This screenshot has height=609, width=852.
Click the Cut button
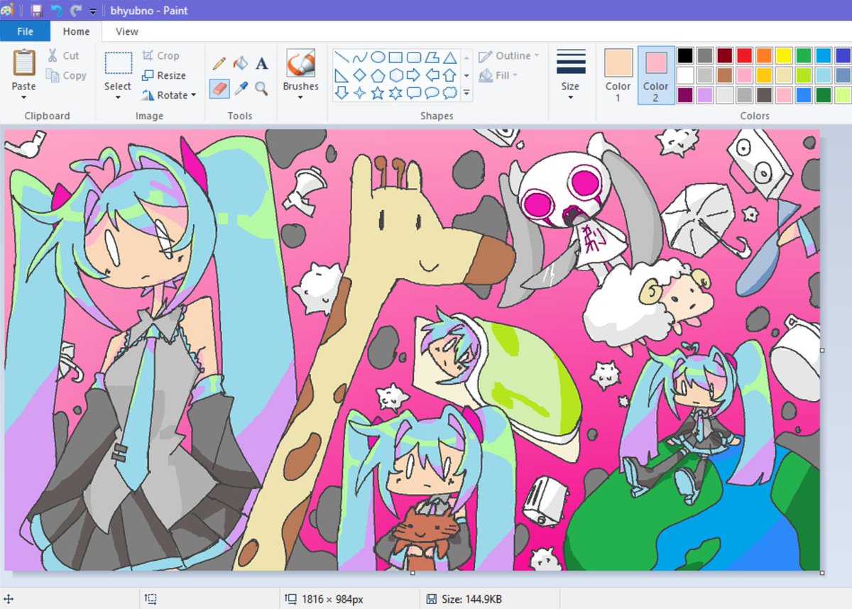point(63,55)
